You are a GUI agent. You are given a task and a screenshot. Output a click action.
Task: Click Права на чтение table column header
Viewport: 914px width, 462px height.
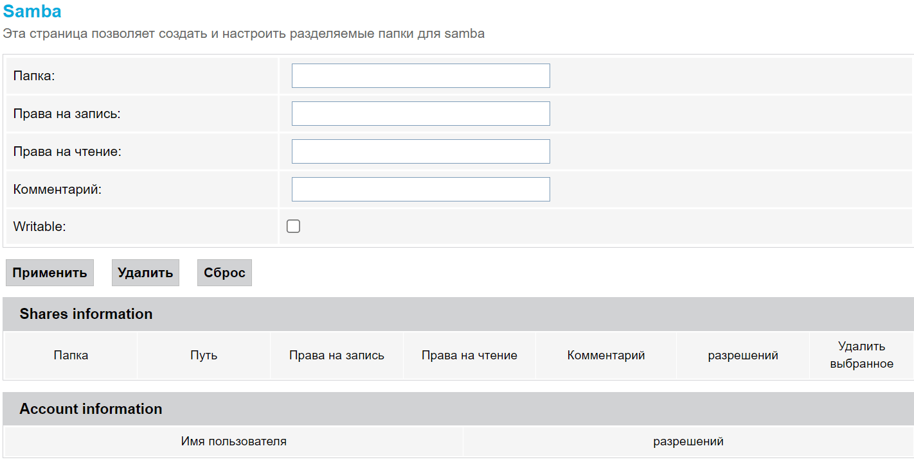pos(469,355)
